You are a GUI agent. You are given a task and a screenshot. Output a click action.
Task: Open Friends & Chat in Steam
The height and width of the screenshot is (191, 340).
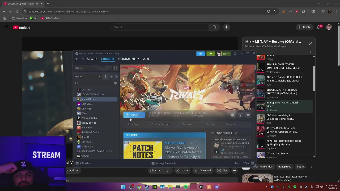point(244,163)
